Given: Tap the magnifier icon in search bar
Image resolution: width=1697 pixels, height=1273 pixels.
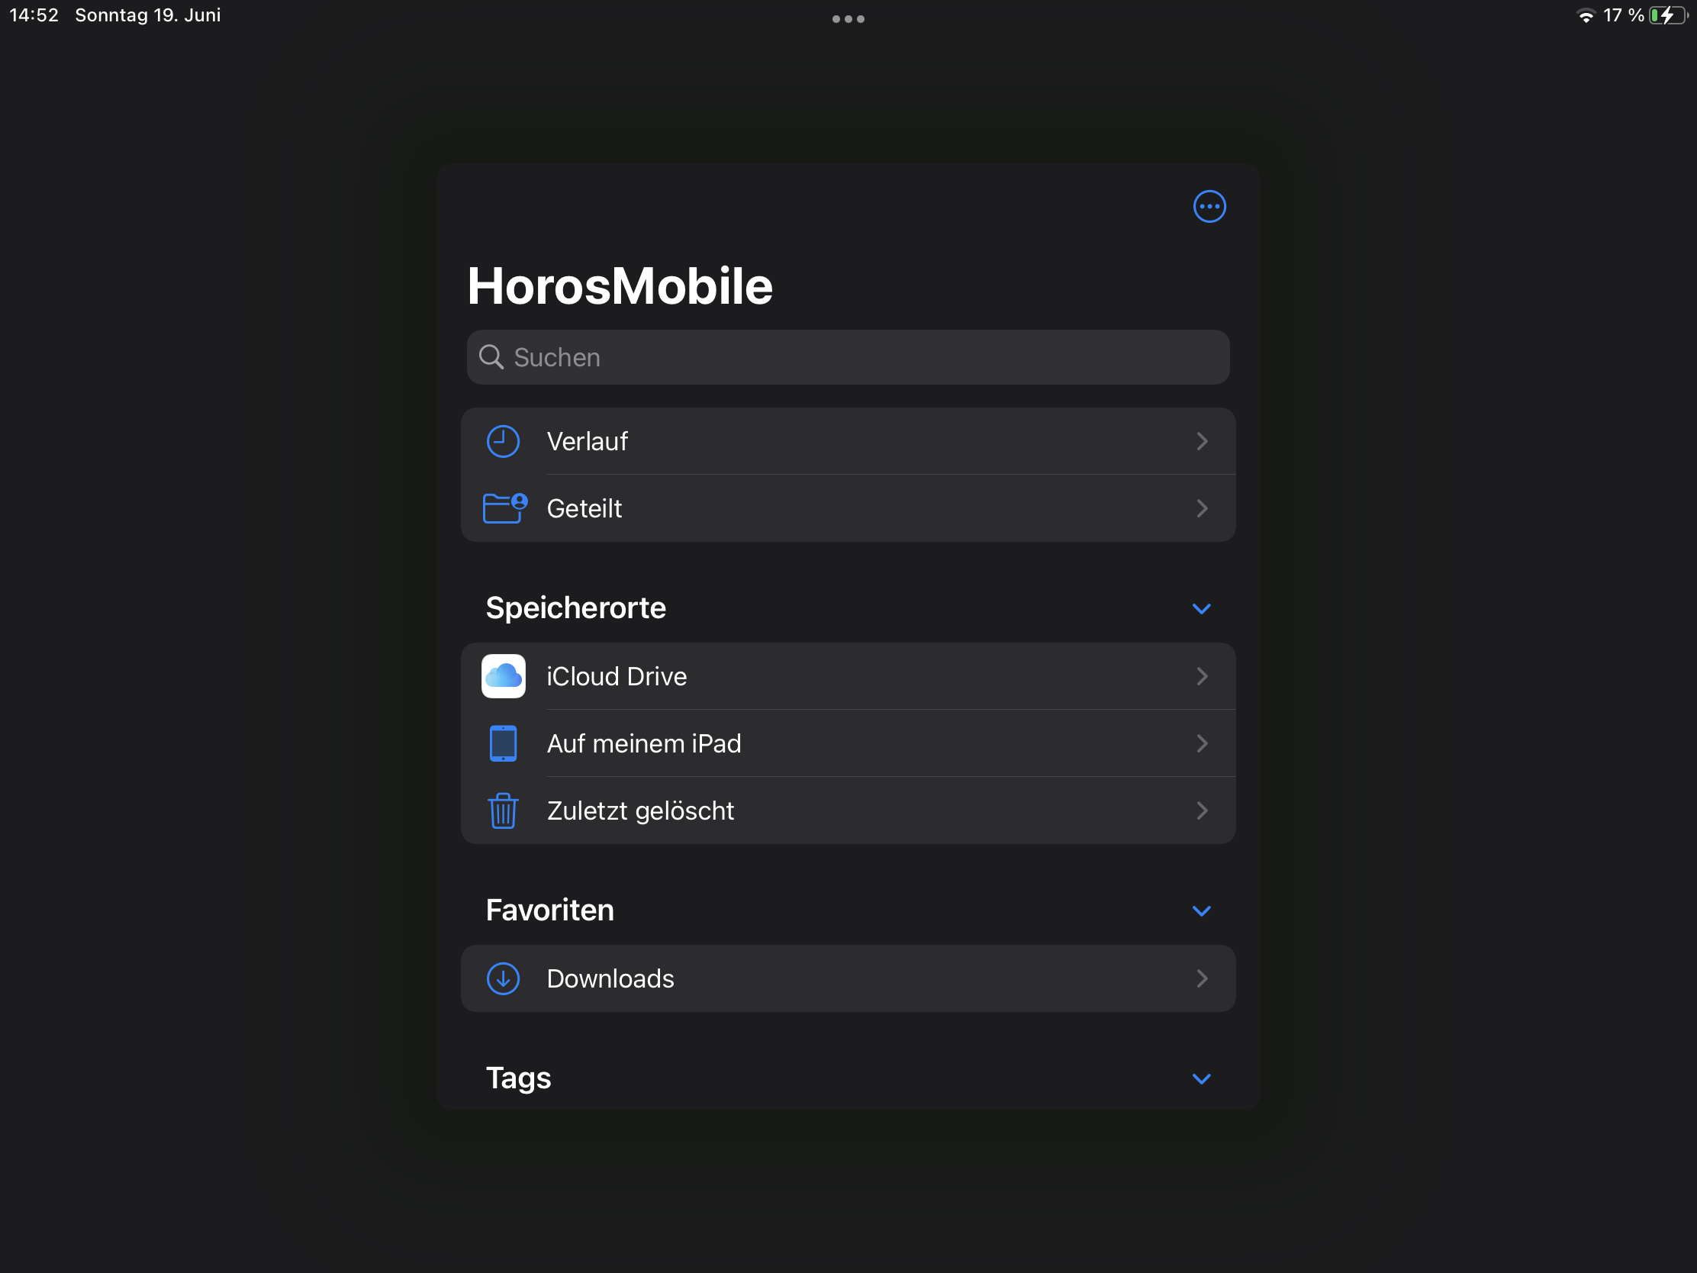Looking at the screenshot, I should [491, 357].
